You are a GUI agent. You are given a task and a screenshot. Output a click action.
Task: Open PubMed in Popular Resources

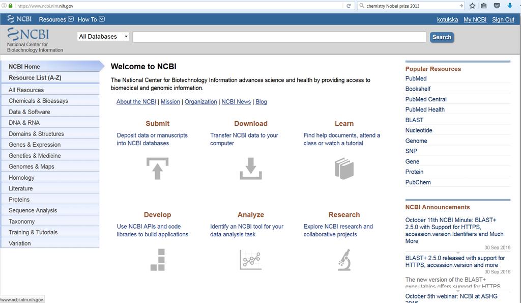pyautogui.click(x=416, y=78)
